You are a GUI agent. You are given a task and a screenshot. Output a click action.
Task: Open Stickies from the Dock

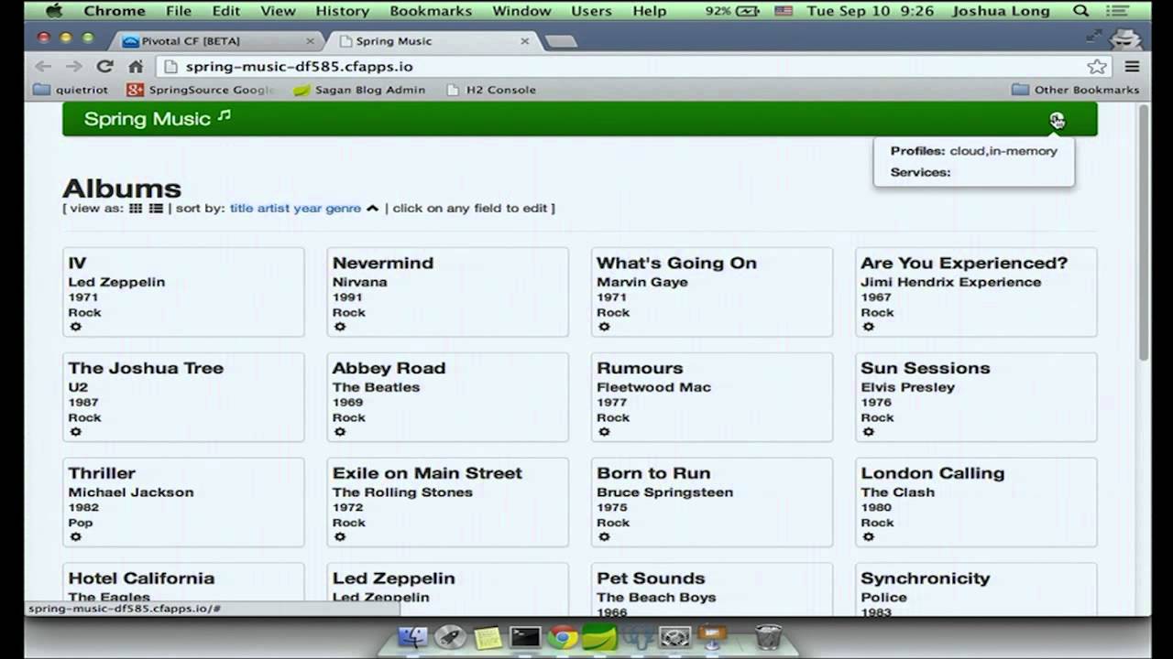(488, 637)
